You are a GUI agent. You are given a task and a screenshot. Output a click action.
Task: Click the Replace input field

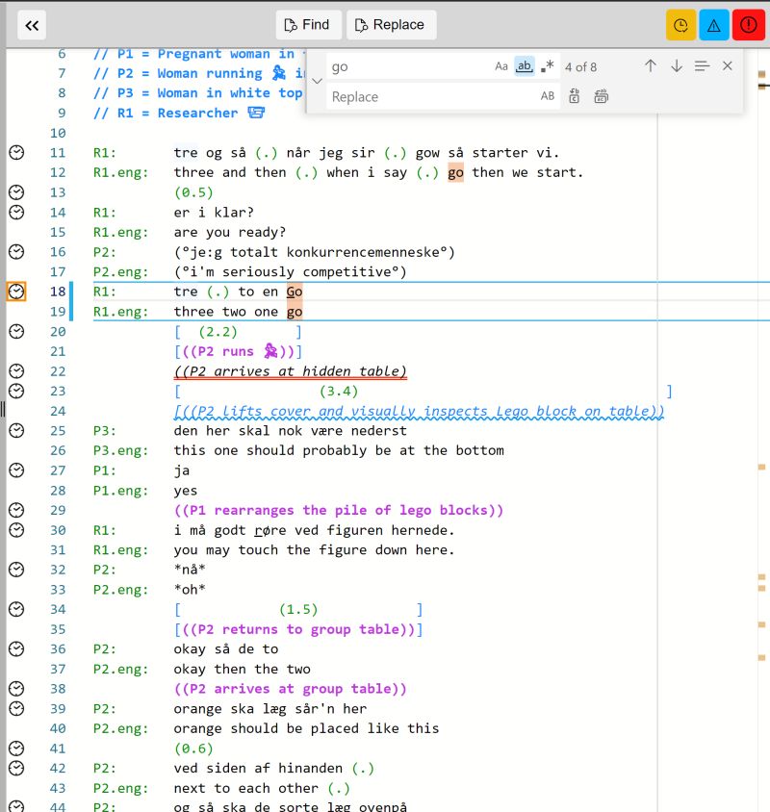433,97
